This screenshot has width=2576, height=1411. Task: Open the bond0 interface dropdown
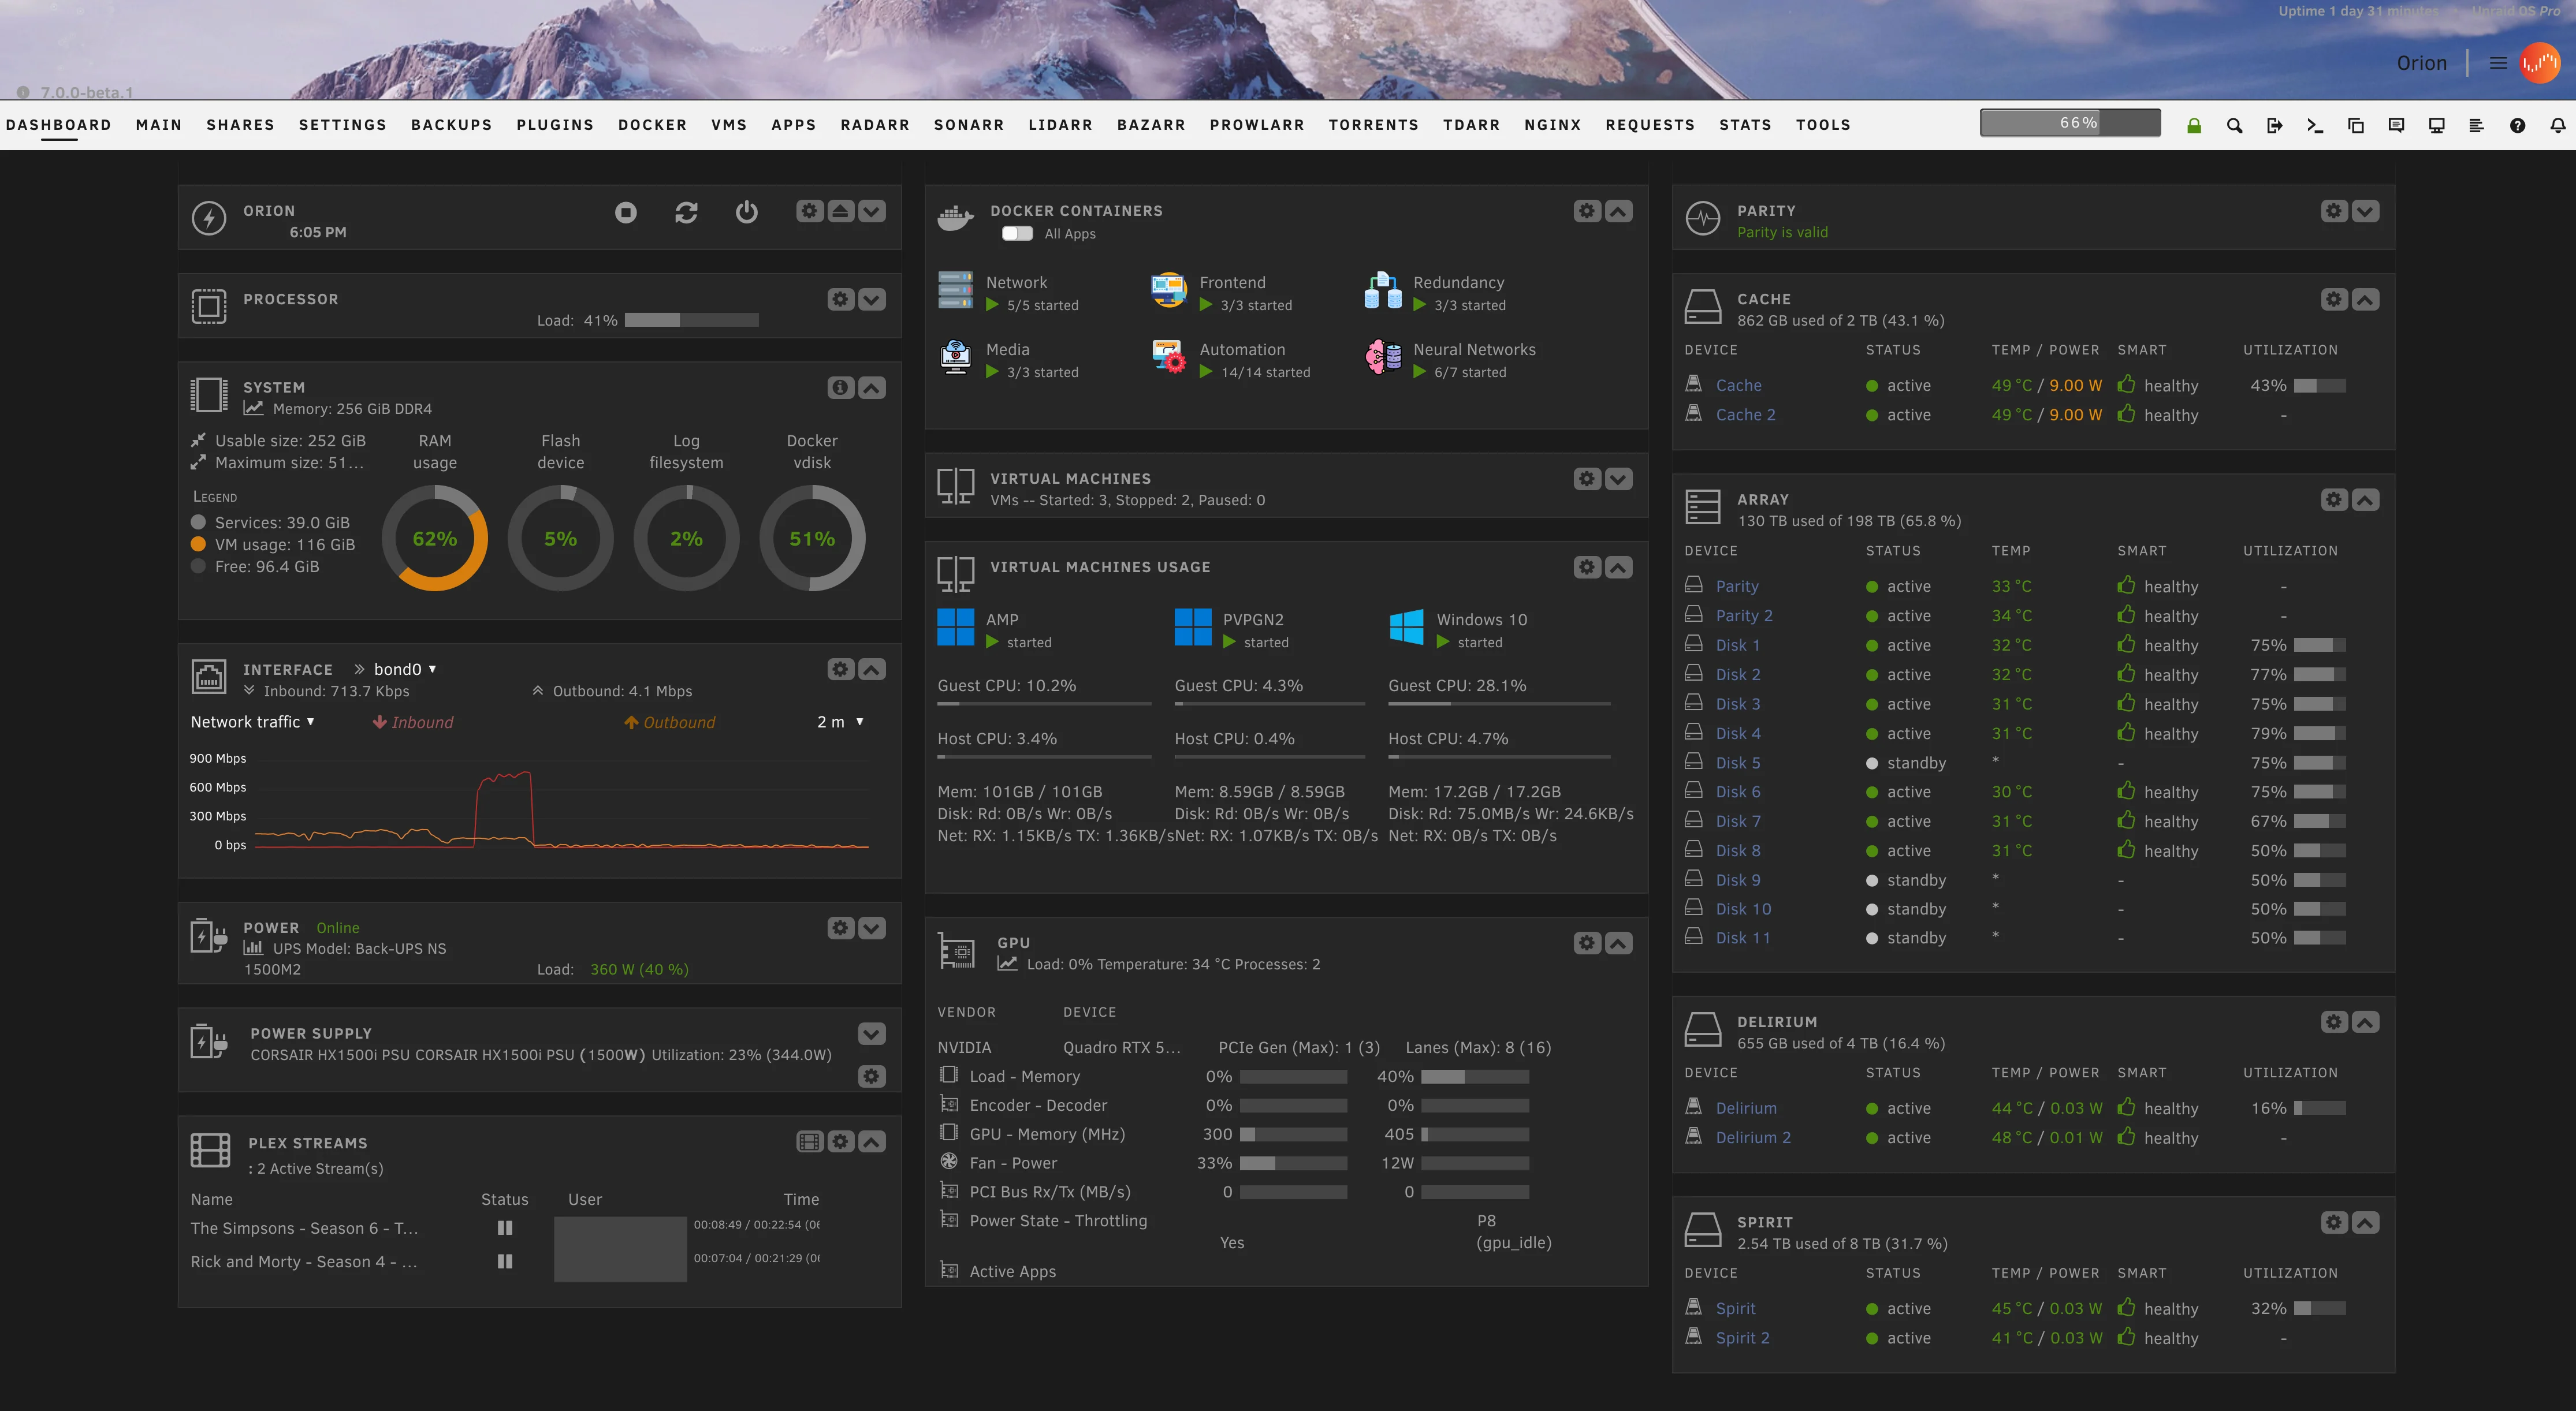(405, 670)
